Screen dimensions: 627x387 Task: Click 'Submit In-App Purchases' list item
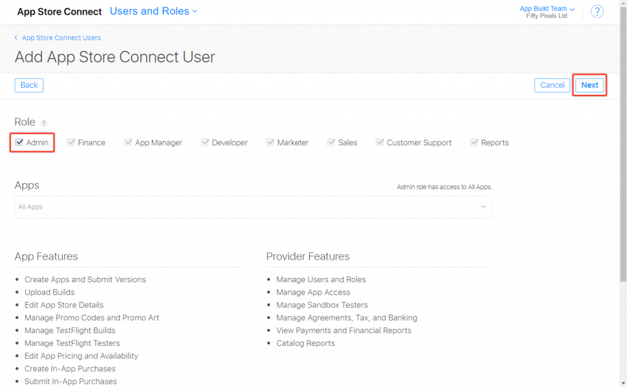pos(71,381)
